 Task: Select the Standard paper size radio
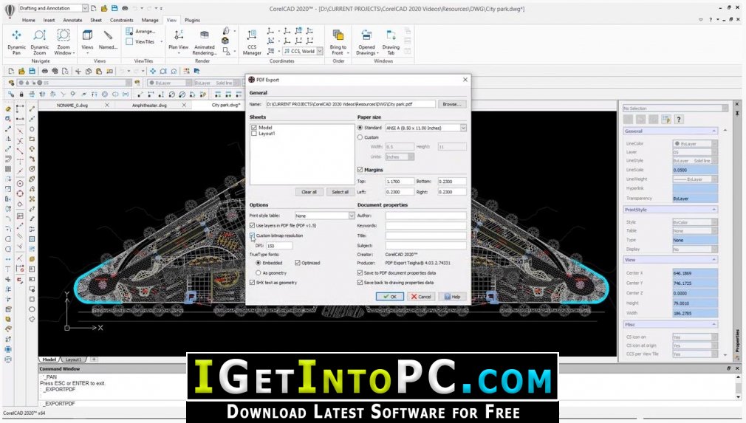click(360, 128)
